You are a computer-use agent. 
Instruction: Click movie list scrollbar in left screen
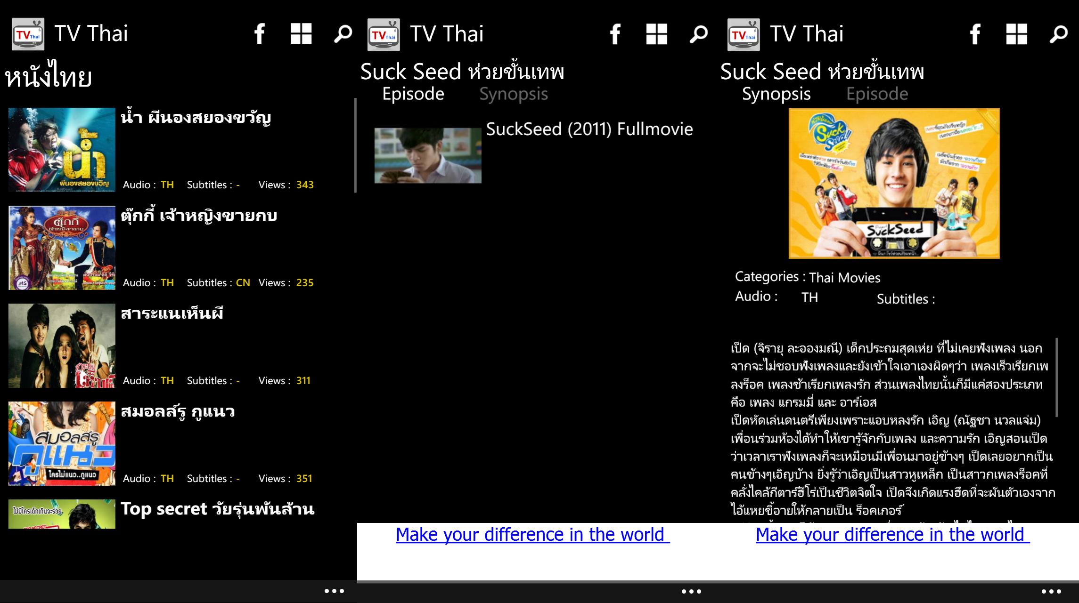(355, 145)
